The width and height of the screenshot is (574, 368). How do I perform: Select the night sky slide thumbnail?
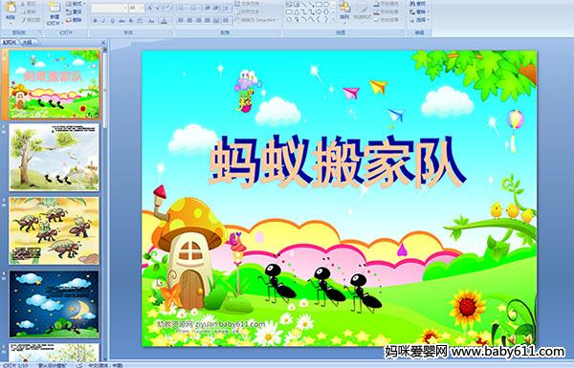[x=55, y=304]
